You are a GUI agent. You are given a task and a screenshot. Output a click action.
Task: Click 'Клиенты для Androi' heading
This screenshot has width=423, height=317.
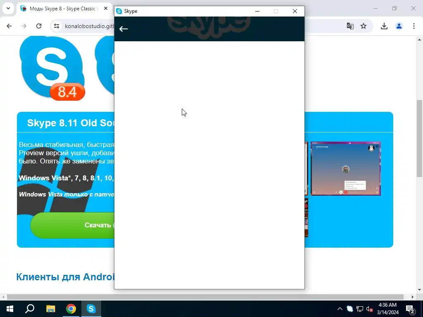click(x=65, y=277)
